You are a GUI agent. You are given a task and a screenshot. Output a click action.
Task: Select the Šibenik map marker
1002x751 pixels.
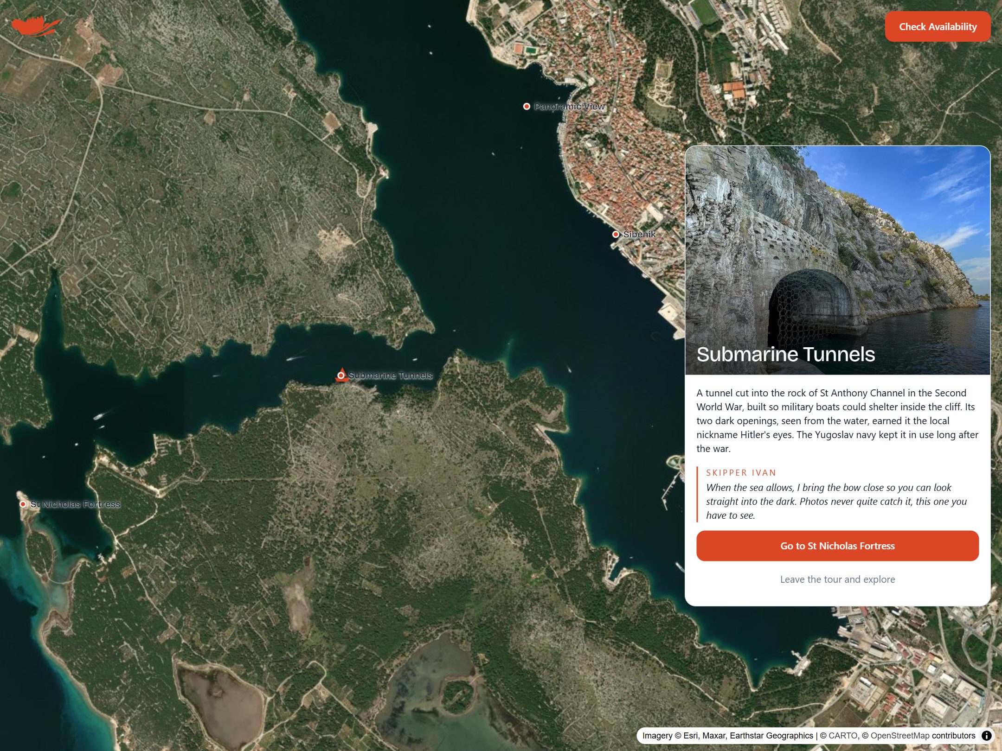coord(616,235)
